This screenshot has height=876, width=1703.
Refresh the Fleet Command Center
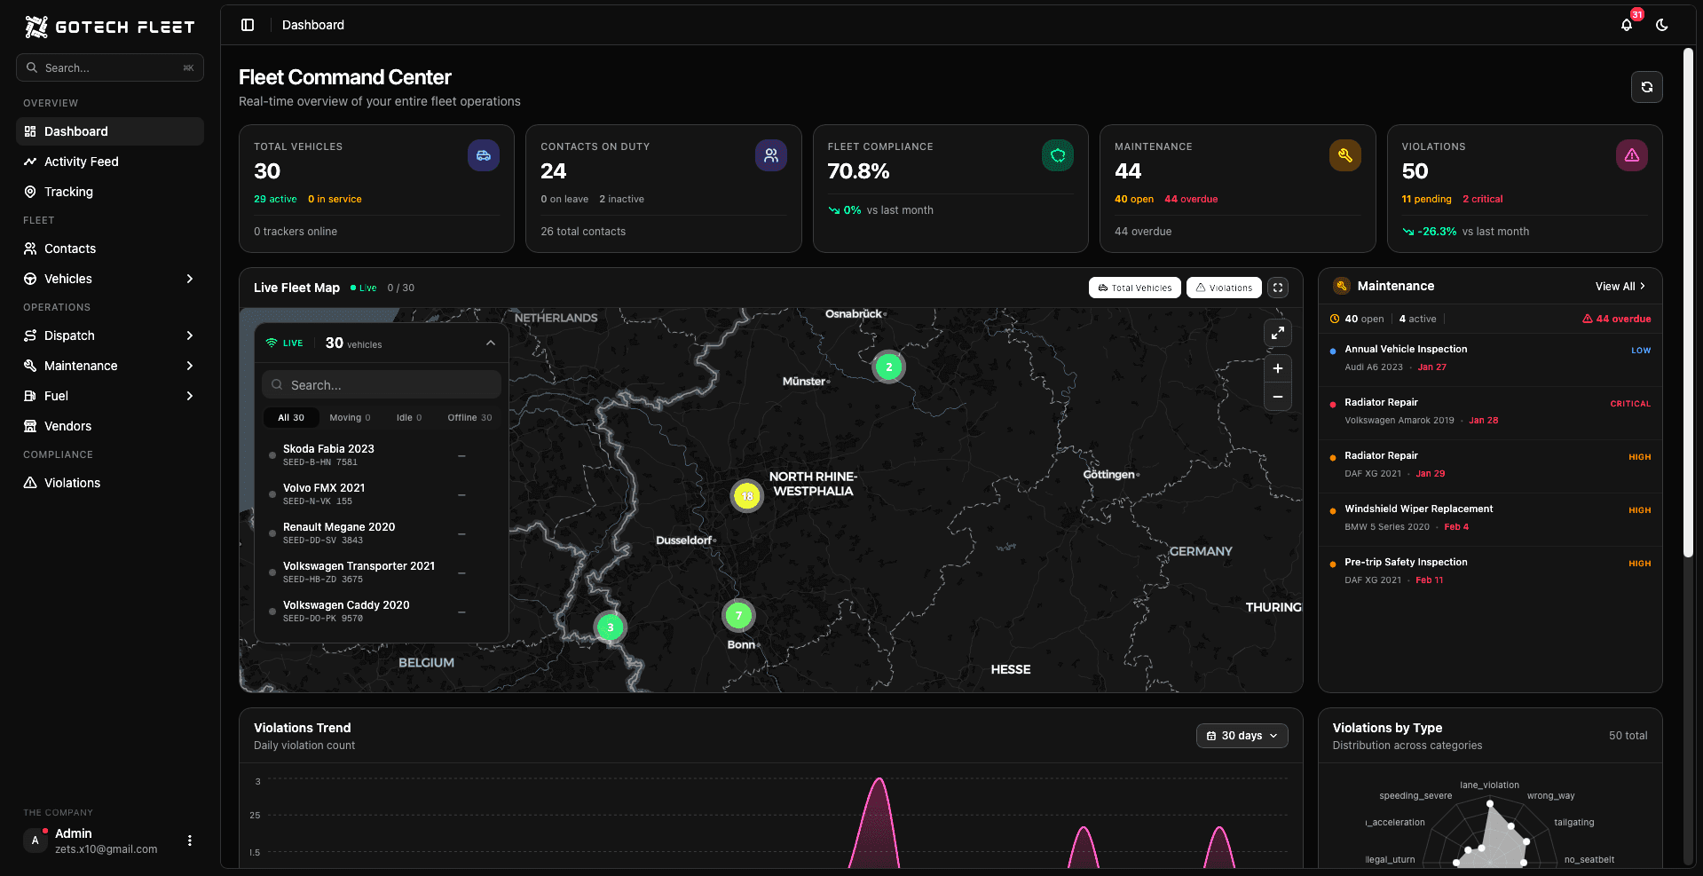tap(1646, 87)
